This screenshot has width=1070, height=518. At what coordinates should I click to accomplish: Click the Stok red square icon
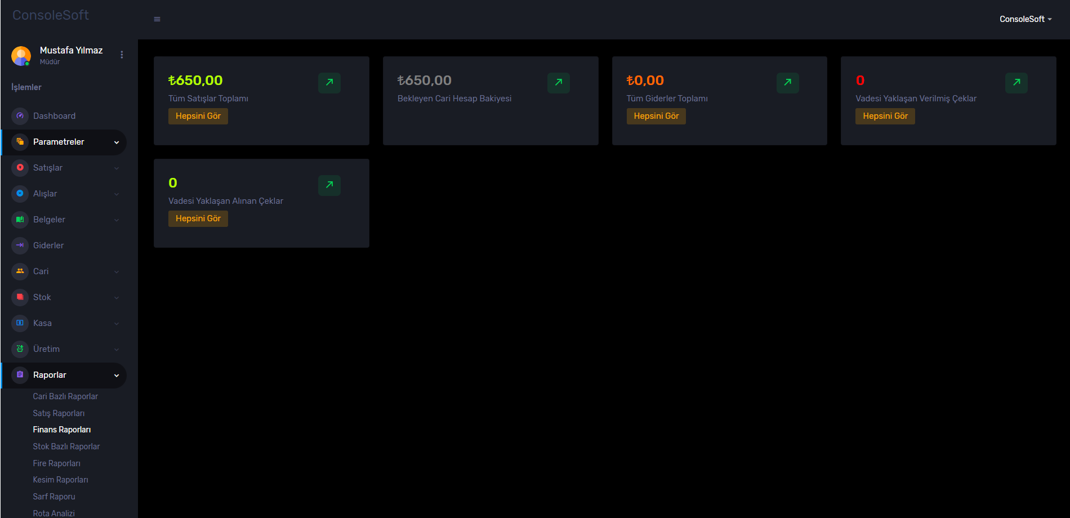coord(20,297)
